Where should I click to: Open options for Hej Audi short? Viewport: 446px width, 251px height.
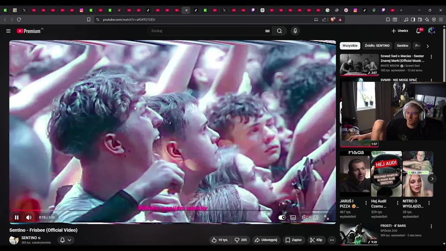[398, 203]
